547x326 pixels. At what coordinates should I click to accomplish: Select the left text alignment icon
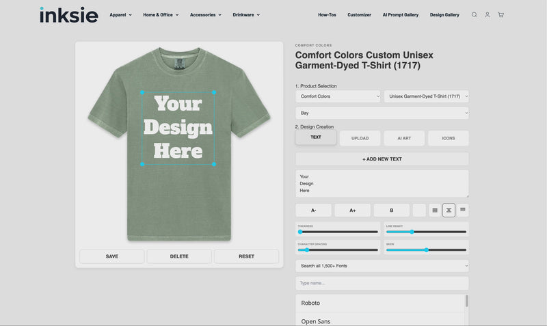pyautogui.click(x=434, y=210)
